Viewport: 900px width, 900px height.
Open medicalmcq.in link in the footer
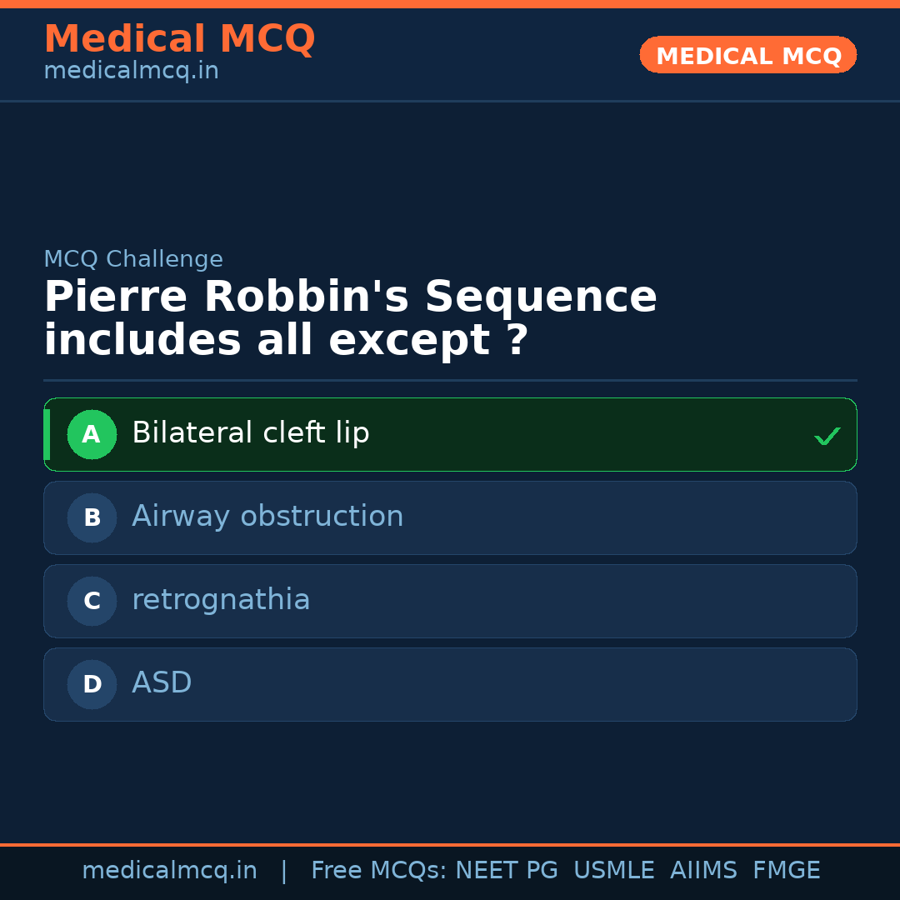169,871
